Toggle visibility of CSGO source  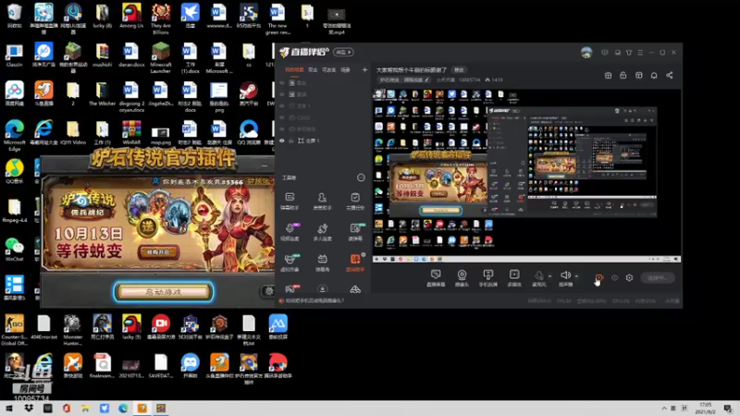[282, 117]
